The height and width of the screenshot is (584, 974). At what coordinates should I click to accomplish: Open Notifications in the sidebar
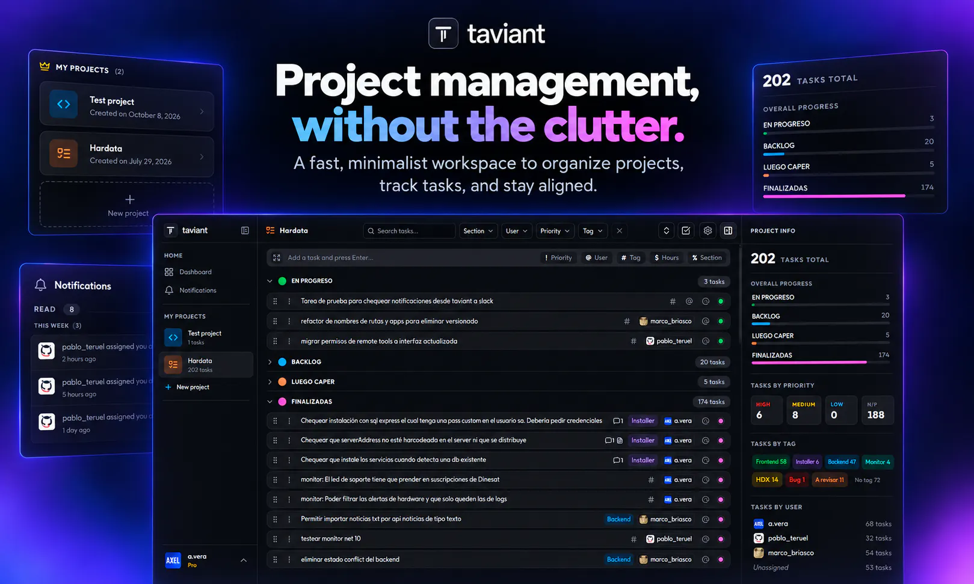190,290
